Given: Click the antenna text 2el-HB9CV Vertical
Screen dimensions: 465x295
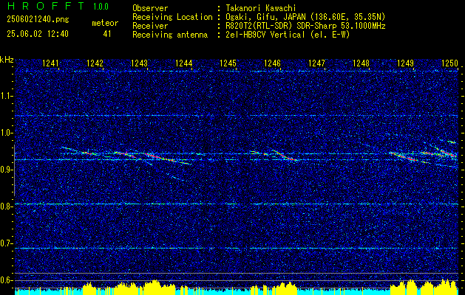Looking at the screenshot, I should [265, 35].
